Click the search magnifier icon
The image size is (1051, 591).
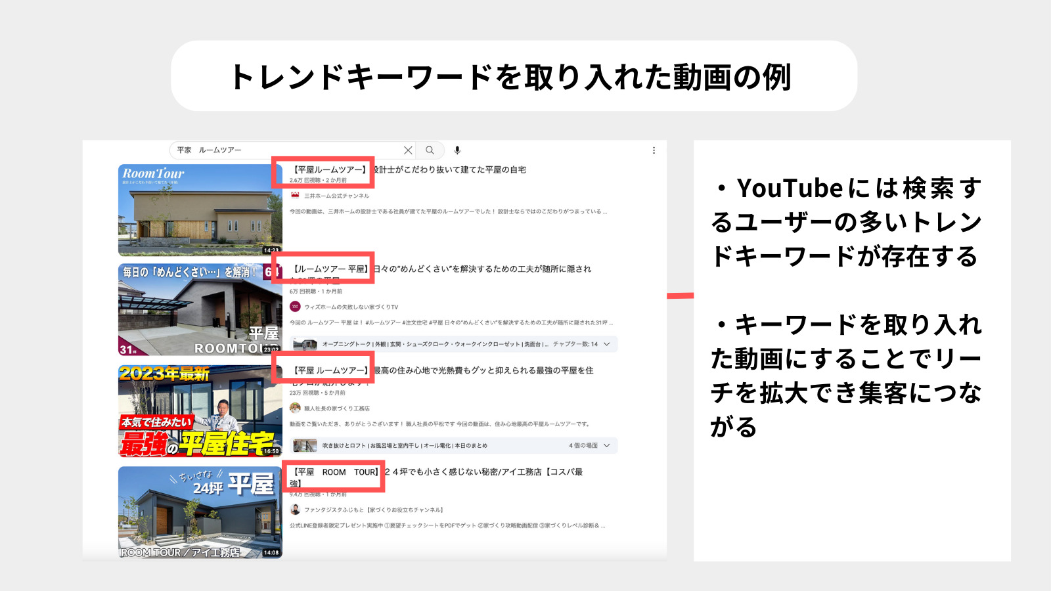coord(430,150)
